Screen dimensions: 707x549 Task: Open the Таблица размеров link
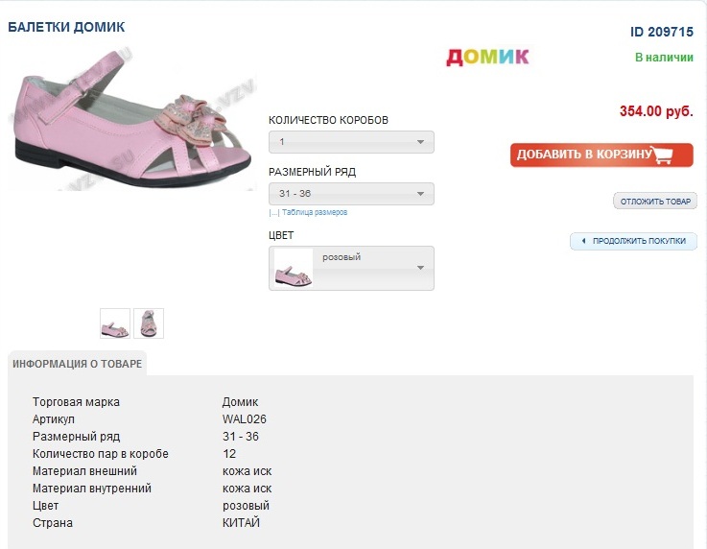pyautogui.click(x=315, y=212)
